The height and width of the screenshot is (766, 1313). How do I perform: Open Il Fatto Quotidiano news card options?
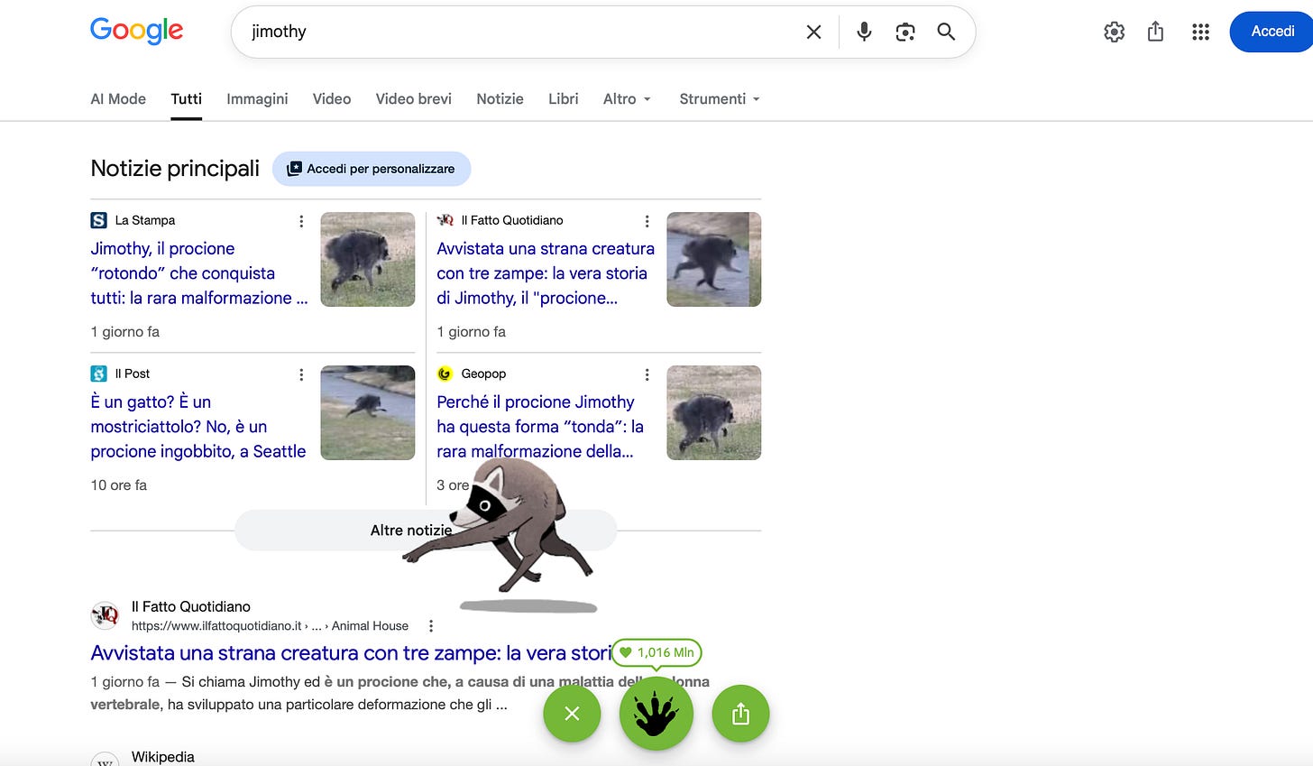[647, 221]
